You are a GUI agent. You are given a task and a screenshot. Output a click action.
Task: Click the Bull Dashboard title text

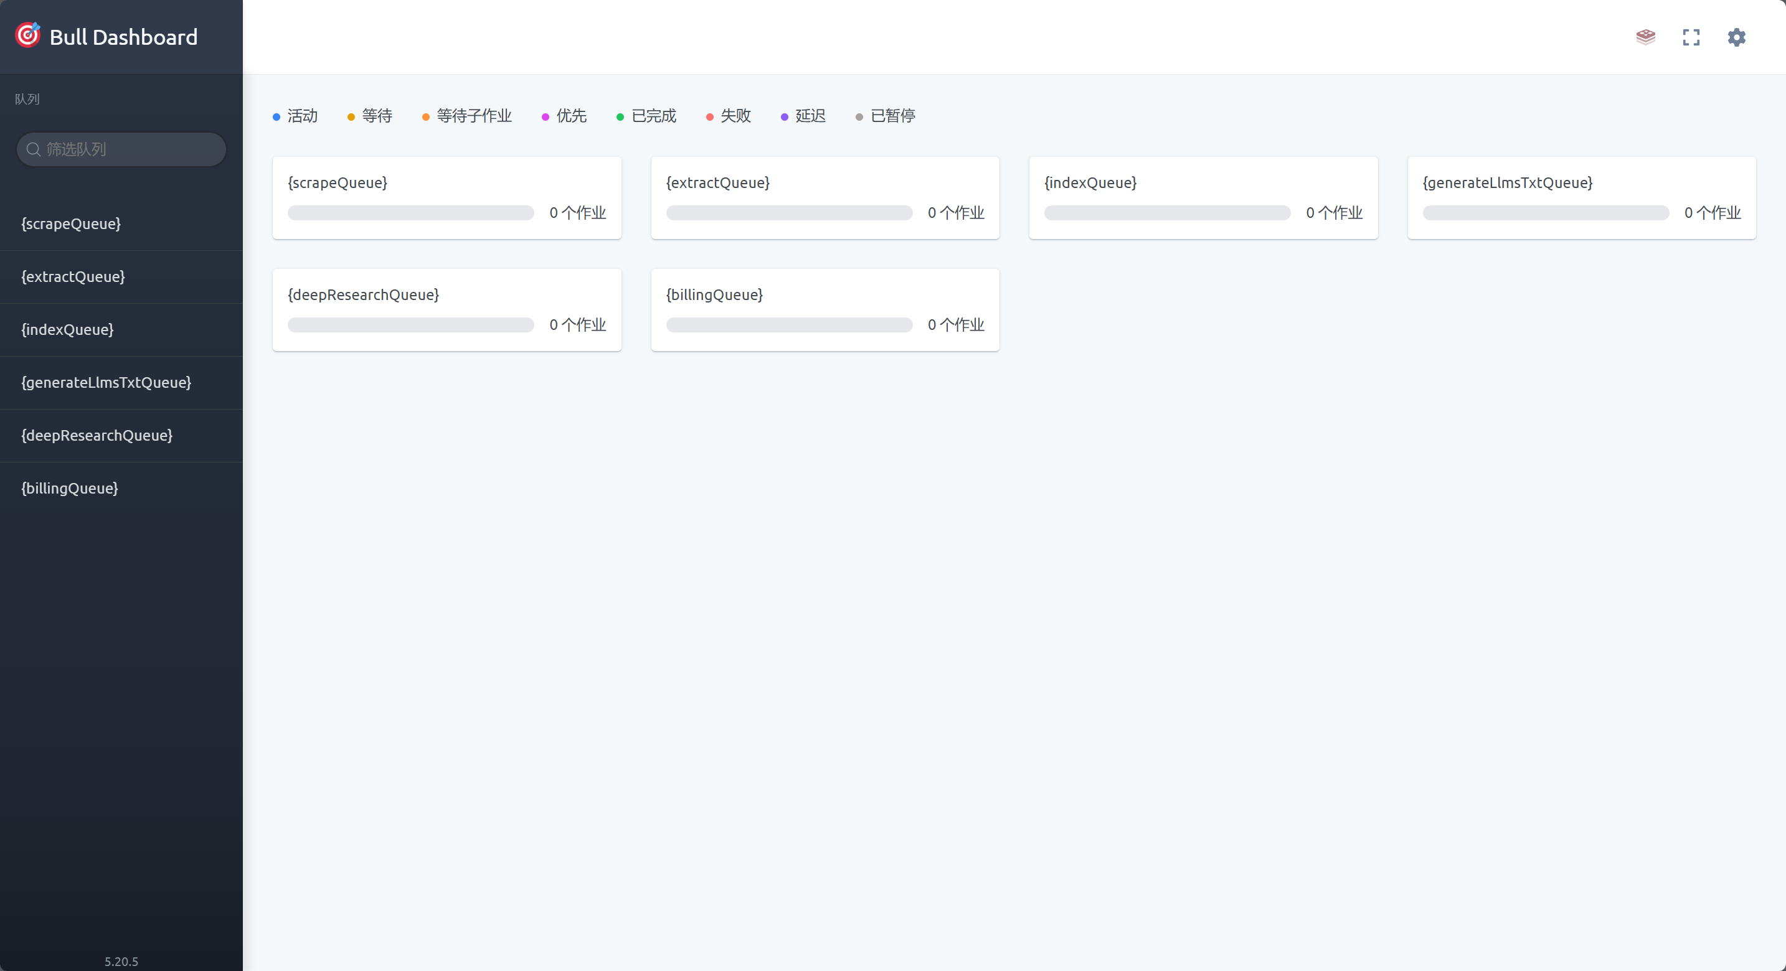pos(123,37)
